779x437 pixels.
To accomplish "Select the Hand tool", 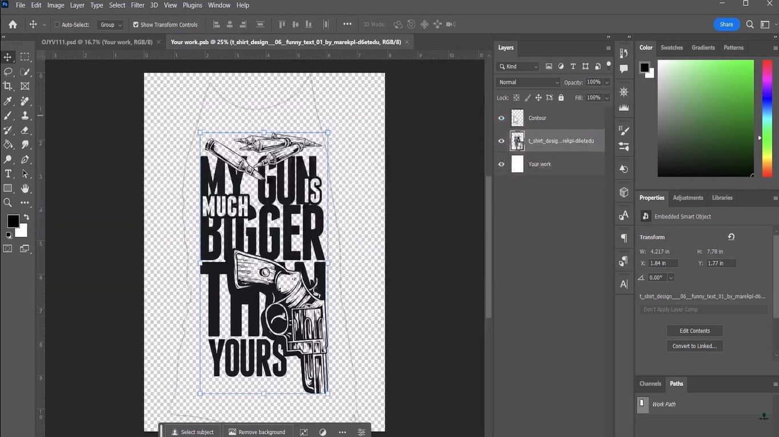I will [x=25, y=188].
